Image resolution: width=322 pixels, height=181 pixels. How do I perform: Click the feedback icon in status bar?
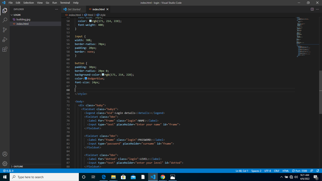(x=312, y=171)
